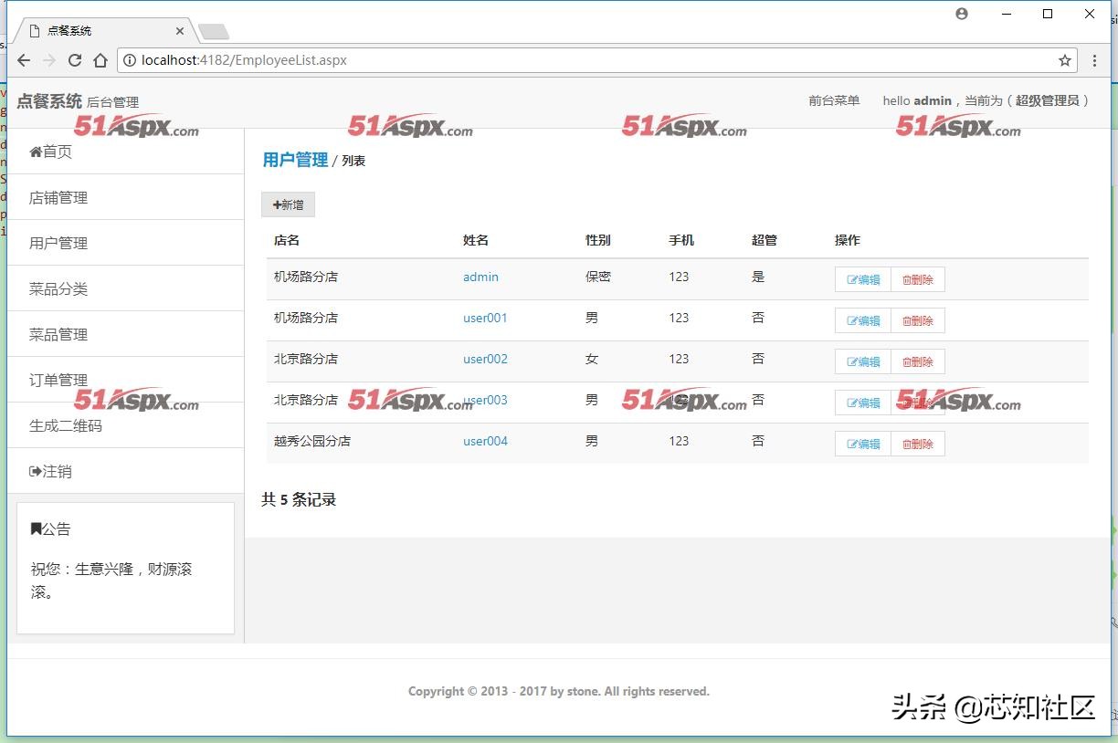This screenshot has width=1118, height=743.
Task: Open user002's profile link
Action: pyautogui.click(x=485, y=359)
